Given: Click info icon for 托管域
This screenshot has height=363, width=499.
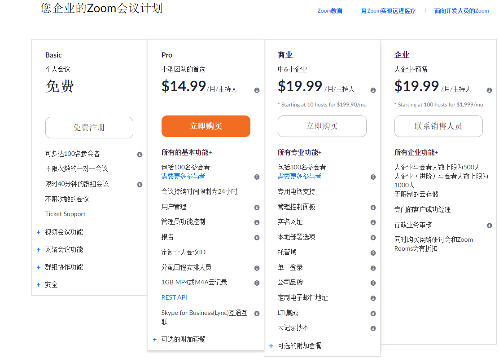Looking at the screenshot, I should 373,253.
